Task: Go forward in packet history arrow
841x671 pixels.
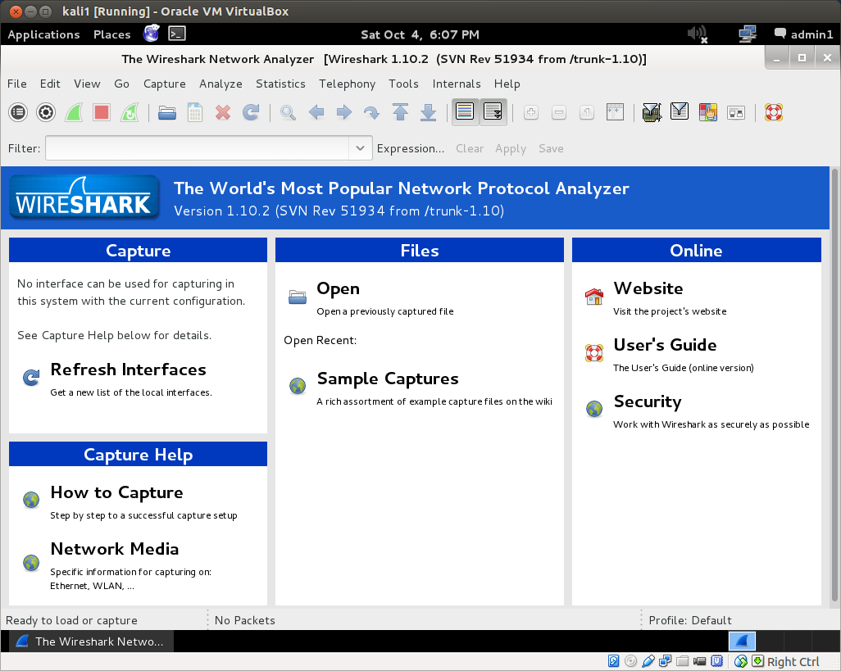Action: (344, 112)
